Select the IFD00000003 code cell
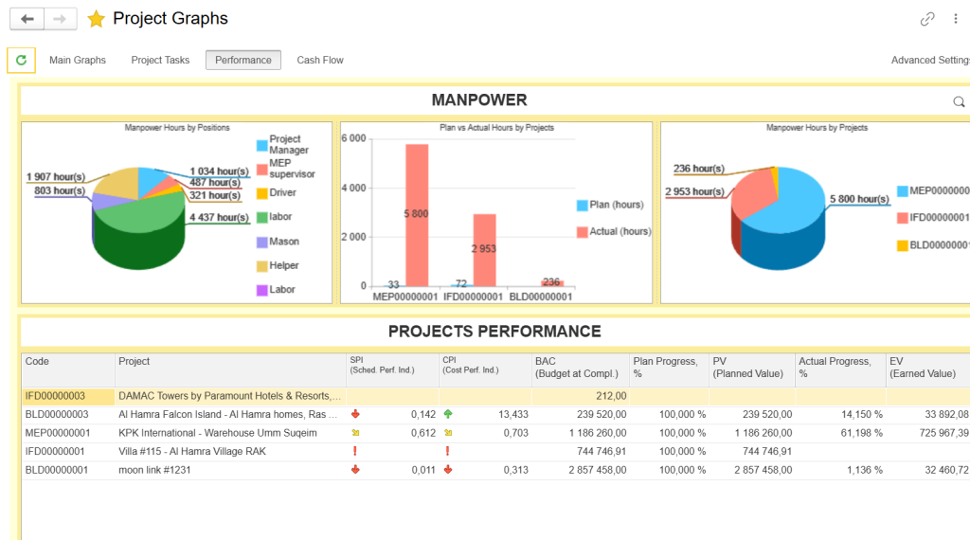The height and width of the screenshot is (540, 970). [68, 396]
